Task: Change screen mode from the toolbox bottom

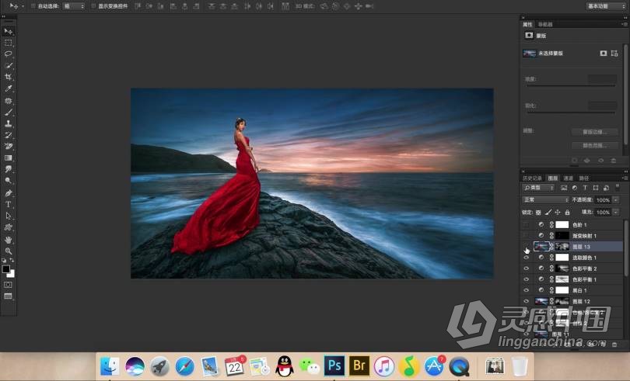Action: click(8, 296)
